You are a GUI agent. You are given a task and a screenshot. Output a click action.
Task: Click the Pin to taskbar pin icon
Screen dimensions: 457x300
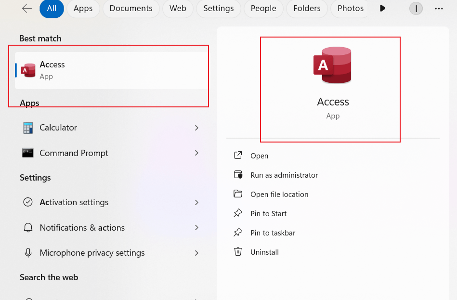(x=238, y=233)
